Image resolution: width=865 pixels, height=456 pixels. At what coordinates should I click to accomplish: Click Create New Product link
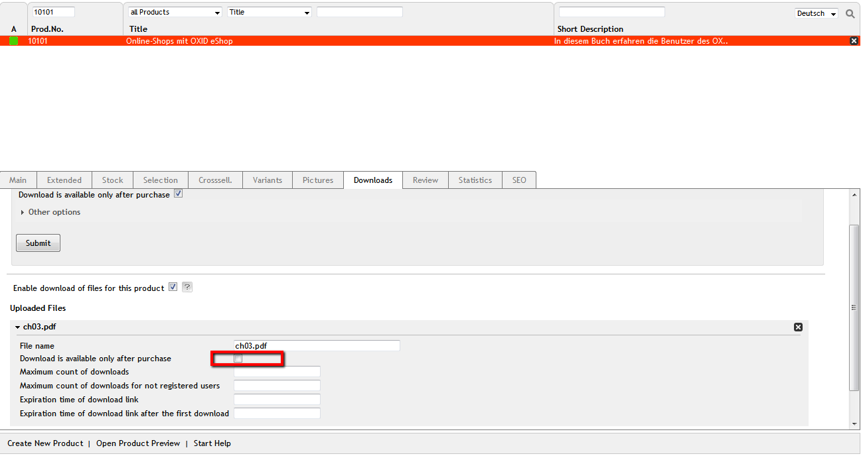click(x=45, y=443)
